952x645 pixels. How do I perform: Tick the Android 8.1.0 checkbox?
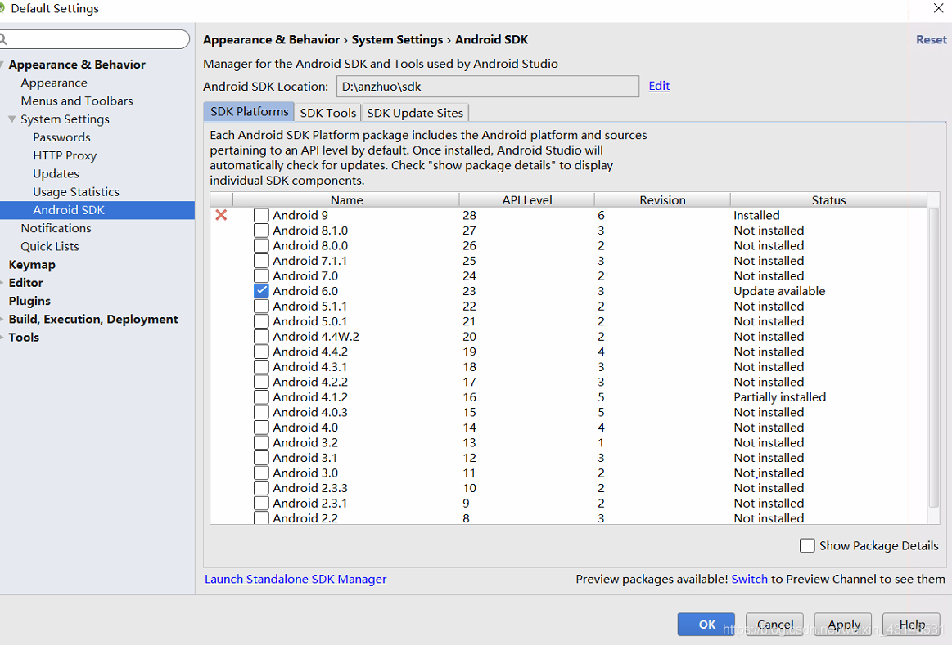262,231
